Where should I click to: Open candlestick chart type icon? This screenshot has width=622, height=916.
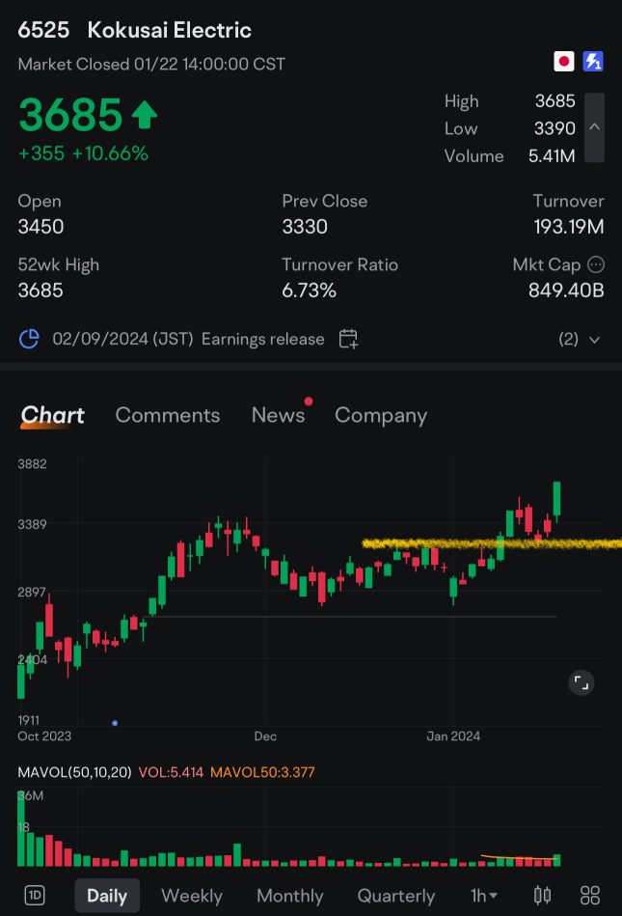pyautogui.click(x=543, y=895)
